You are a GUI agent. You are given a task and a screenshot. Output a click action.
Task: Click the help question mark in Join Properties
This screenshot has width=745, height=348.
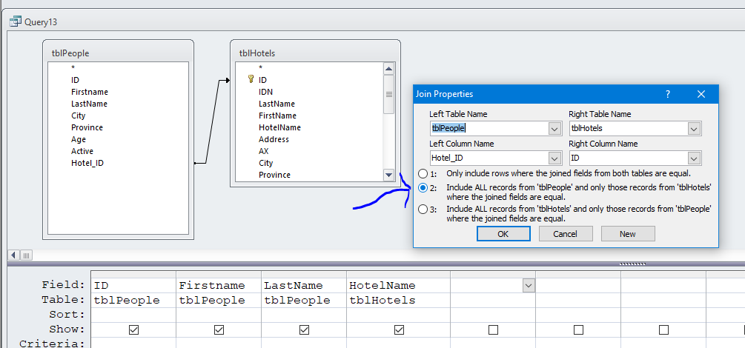point(668,94)
